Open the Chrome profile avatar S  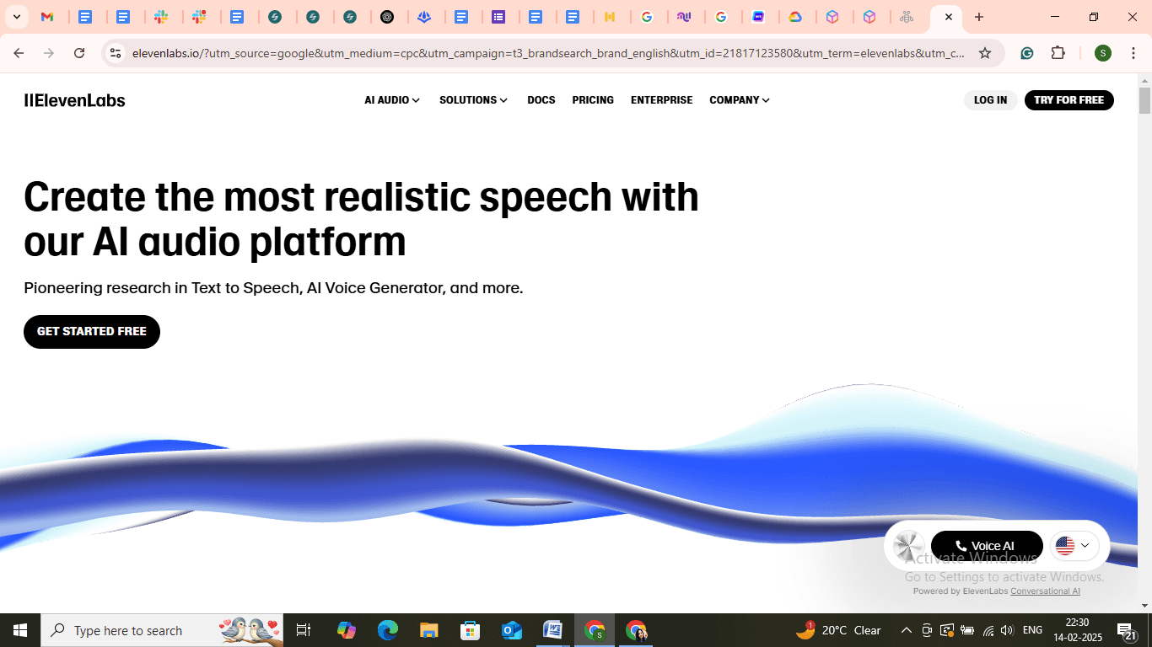coord(1103,53)
